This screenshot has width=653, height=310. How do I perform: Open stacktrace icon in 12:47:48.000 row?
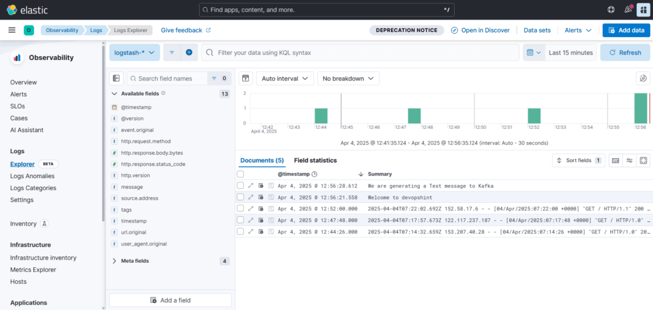point(270,219)
